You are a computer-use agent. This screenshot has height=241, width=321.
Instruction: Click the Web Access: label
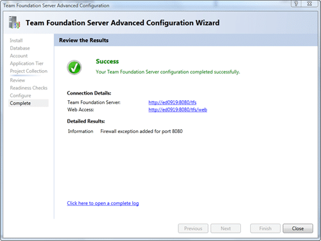click(81, 110)
